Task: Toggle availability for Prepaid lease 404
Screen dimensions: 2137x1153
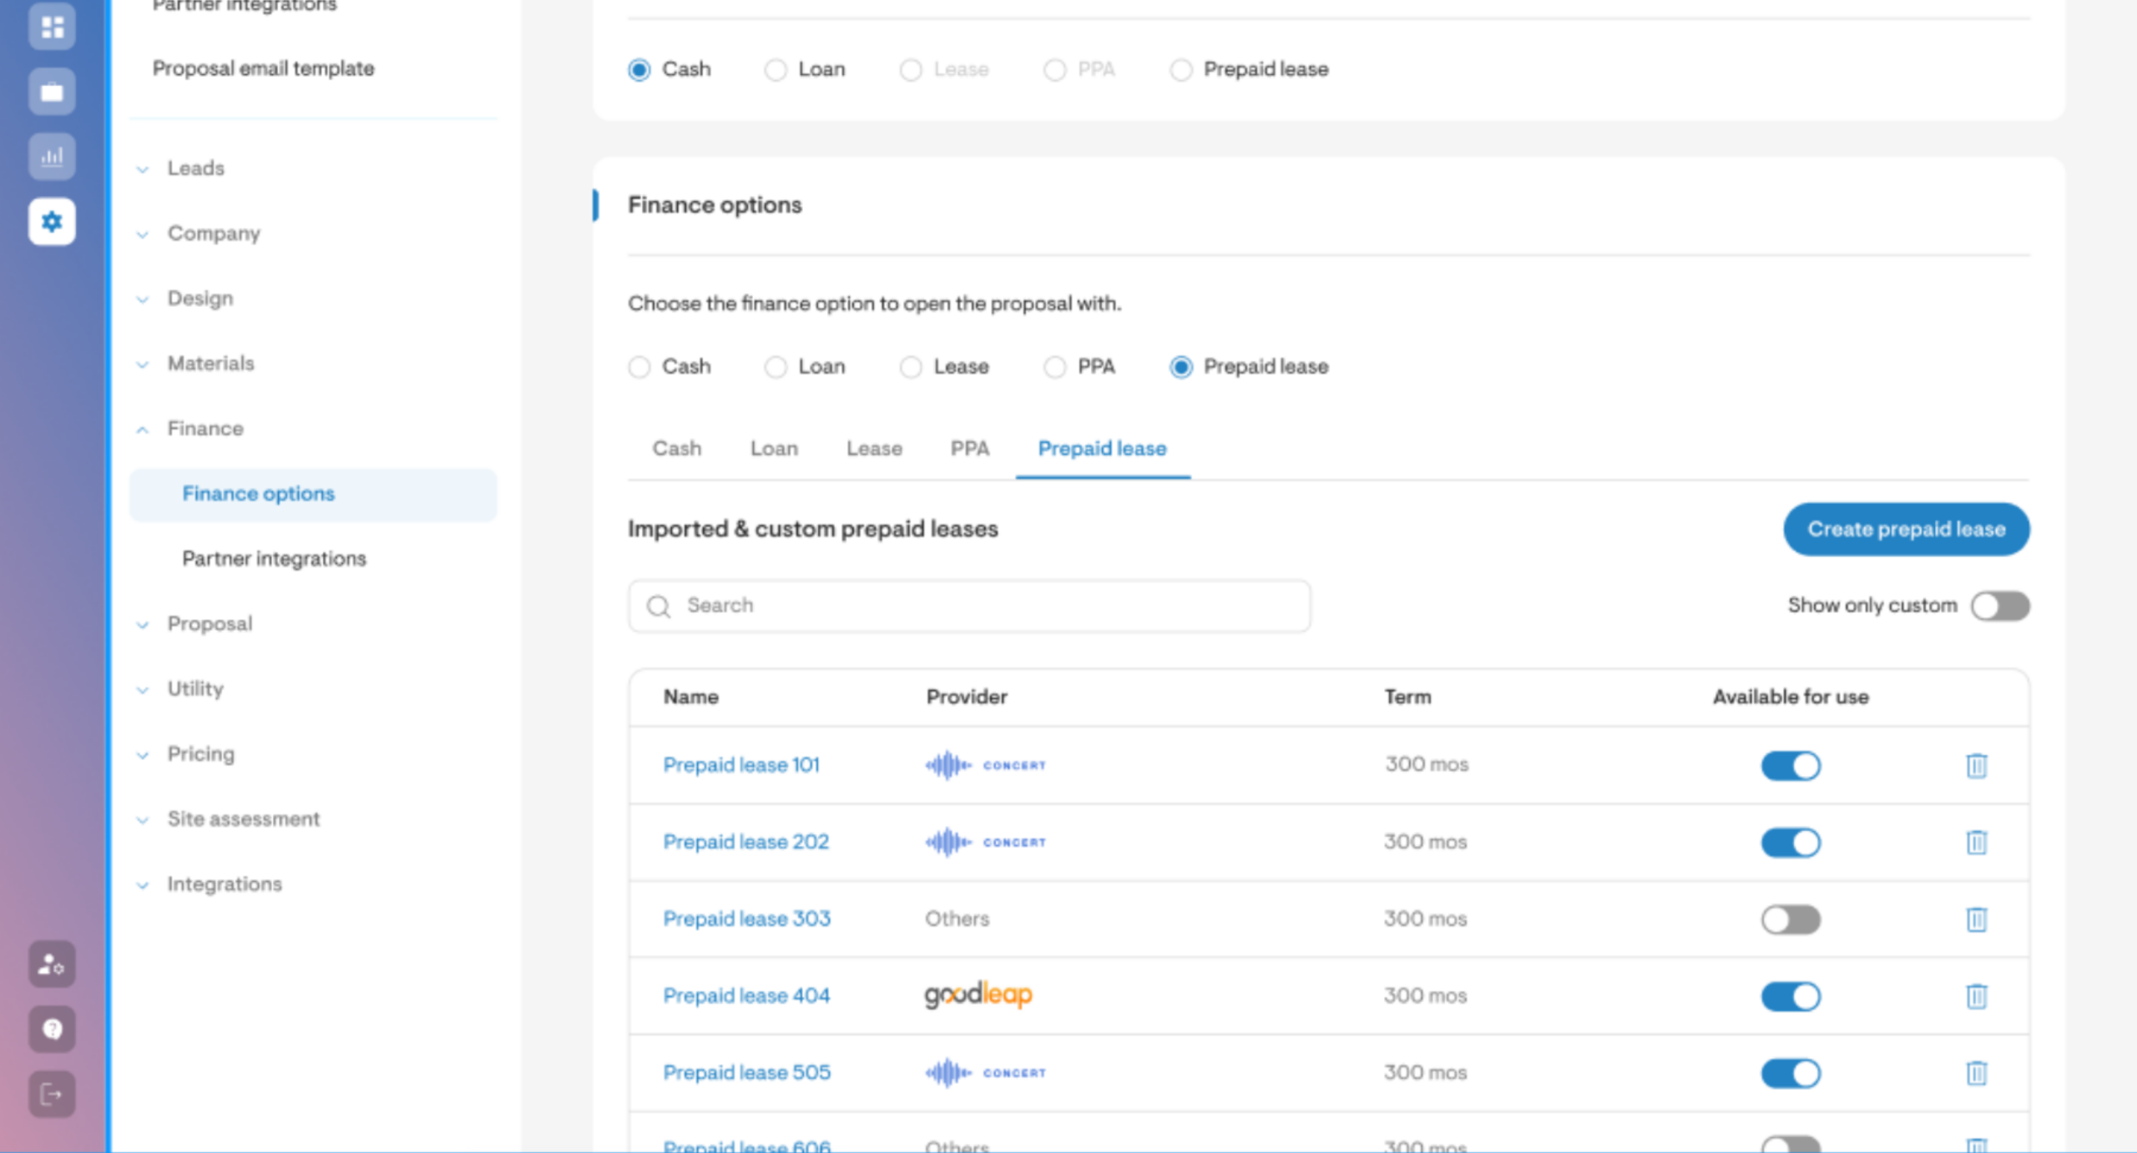Action: [x=1791, y=996]
